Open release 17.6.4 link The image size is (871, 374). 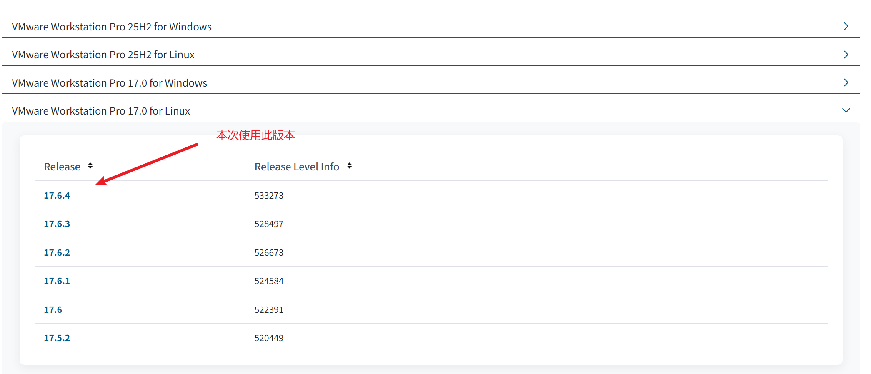[x=57, y=195]
